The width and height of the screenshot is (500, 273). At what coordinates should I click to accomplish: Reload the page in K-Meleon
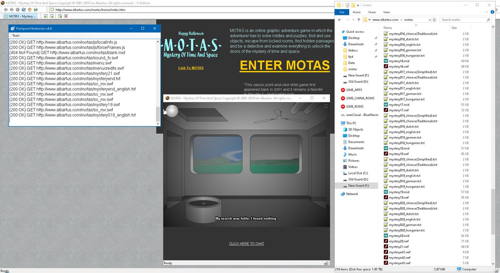(23, 10)
